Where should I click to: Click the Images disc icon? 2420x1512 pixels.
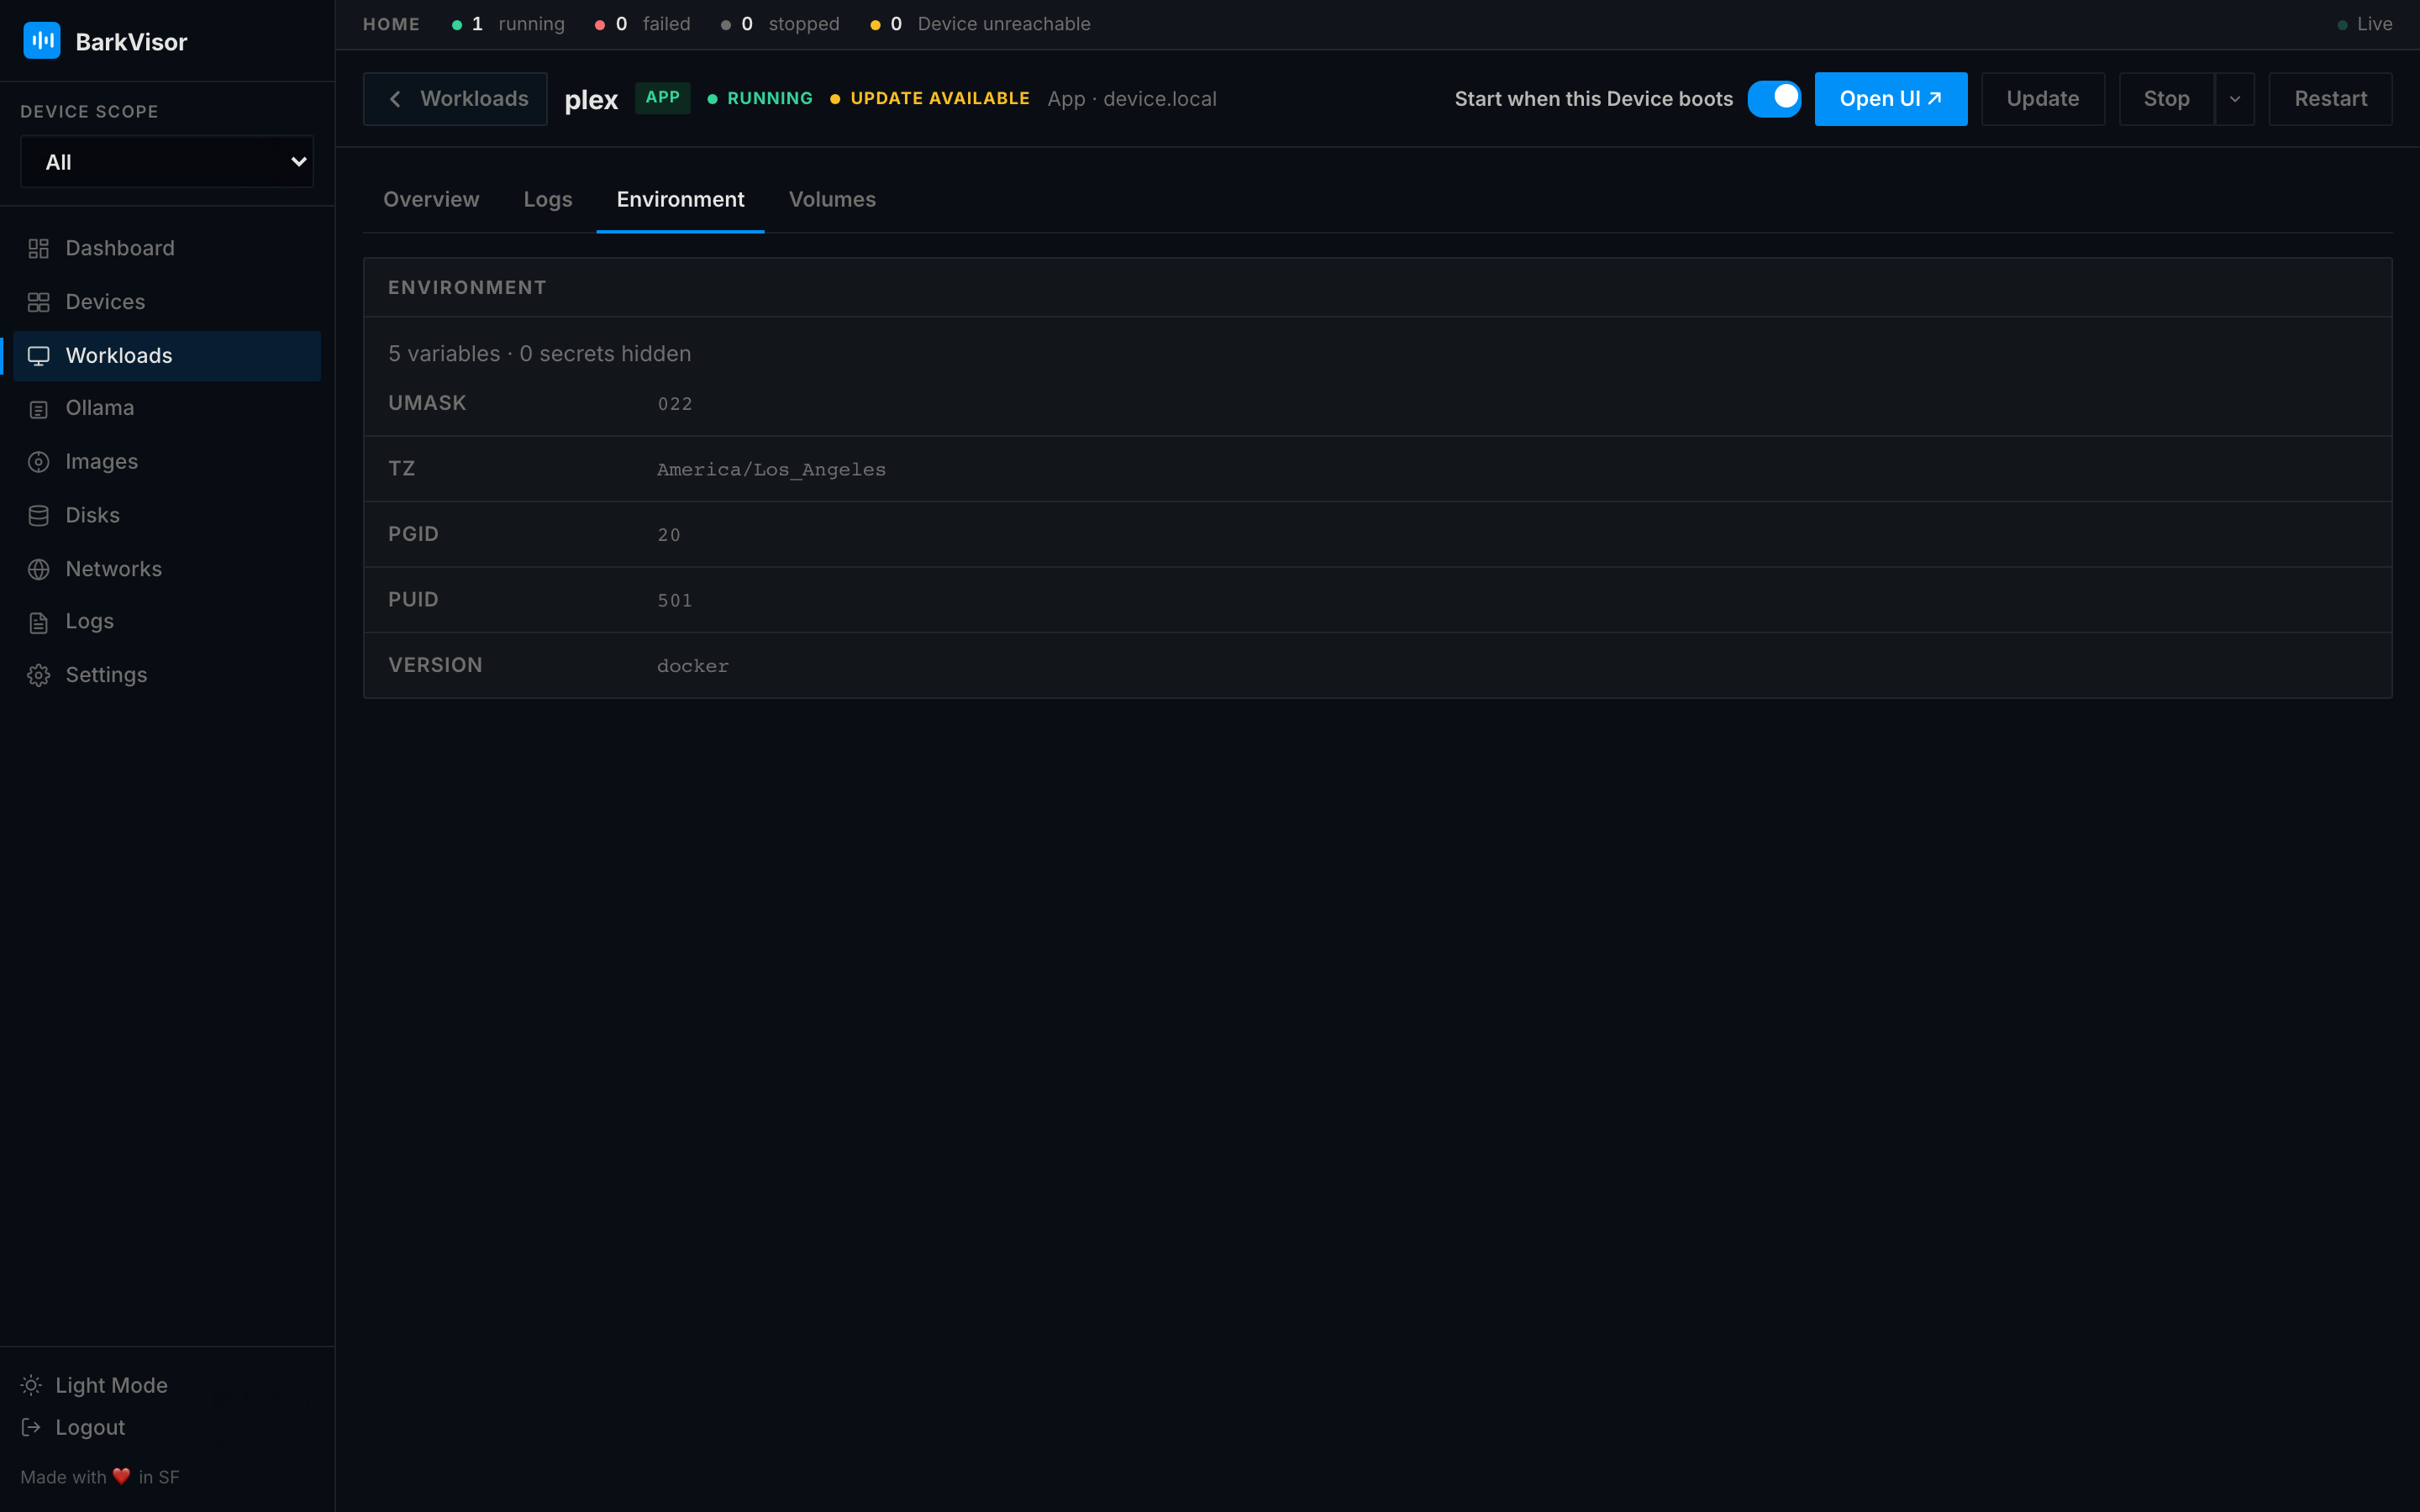click(38, 462)
